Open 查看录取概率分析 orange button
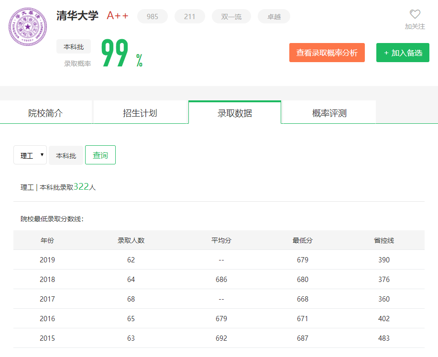Image resolution: width=438 pixels, height=357 pixels. [327, 53]
